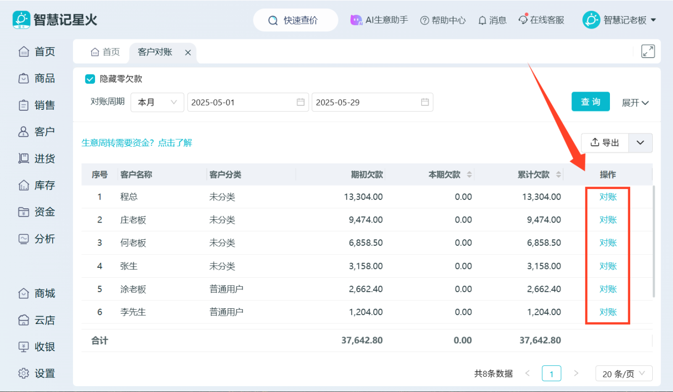Close the 客户对账 tab
This screenshot has width=673, height=392.
(x=188, y=53)
